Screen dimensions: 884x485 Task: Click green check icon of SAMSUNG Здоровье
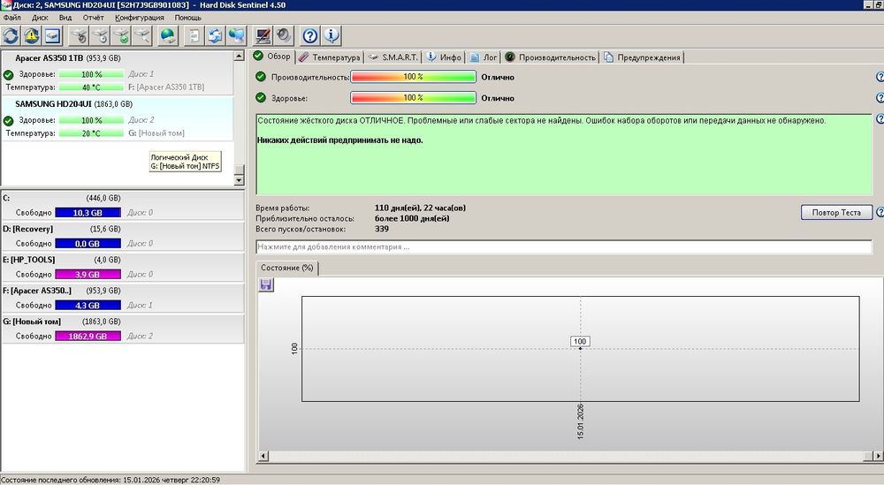(9, 120)
